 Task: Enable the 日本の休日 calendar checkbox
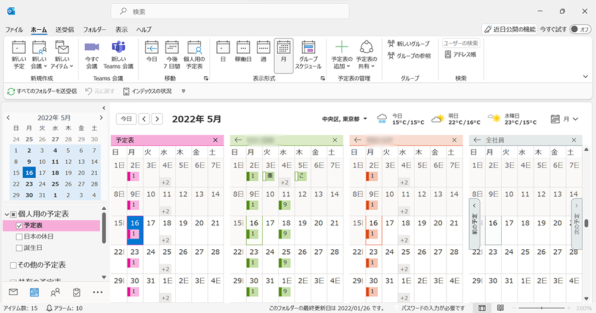tap(19, 237)
